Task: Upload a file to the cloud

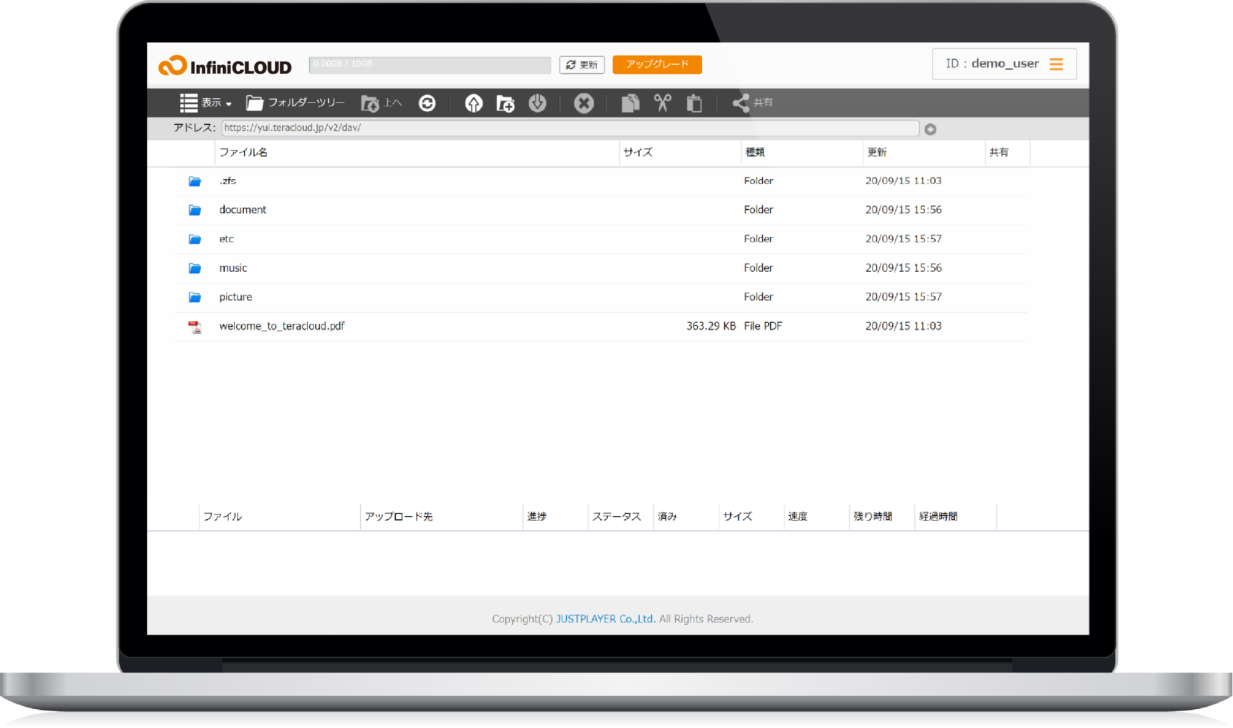Action: tap(473, 102)
